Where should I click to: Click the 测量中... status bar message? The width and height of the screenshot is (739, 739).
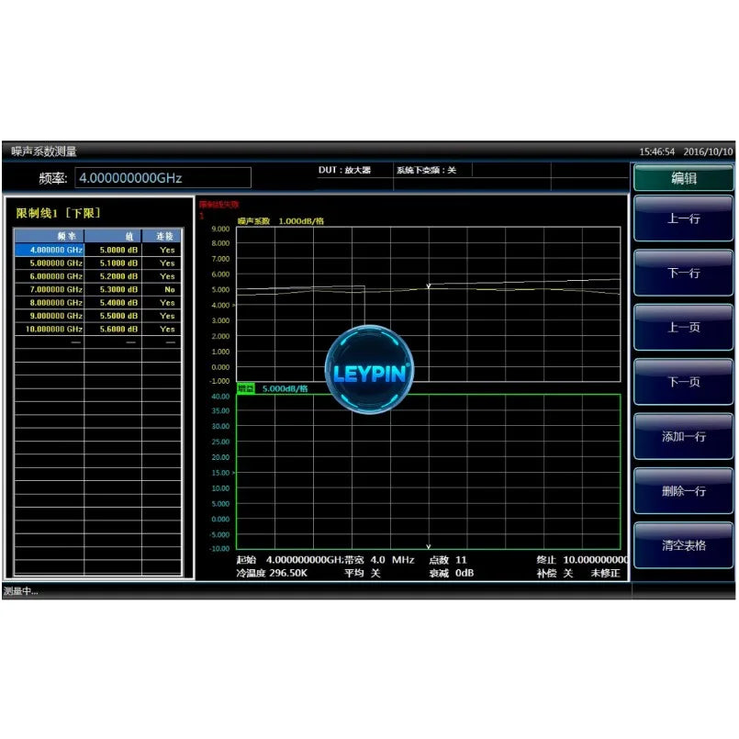[21, 591]
